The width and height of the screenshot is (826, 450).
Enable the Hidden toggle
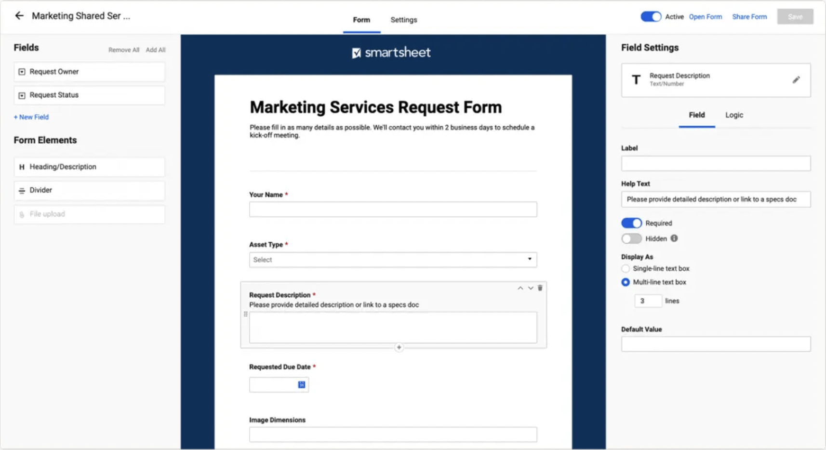(631, 238)
